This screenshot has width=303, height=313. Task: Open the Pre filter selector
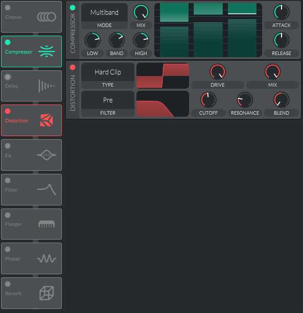pos(108,100)
